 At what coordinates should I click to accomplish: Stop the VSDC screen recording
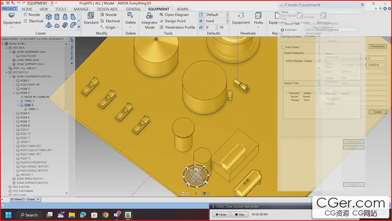click(240, 214)
